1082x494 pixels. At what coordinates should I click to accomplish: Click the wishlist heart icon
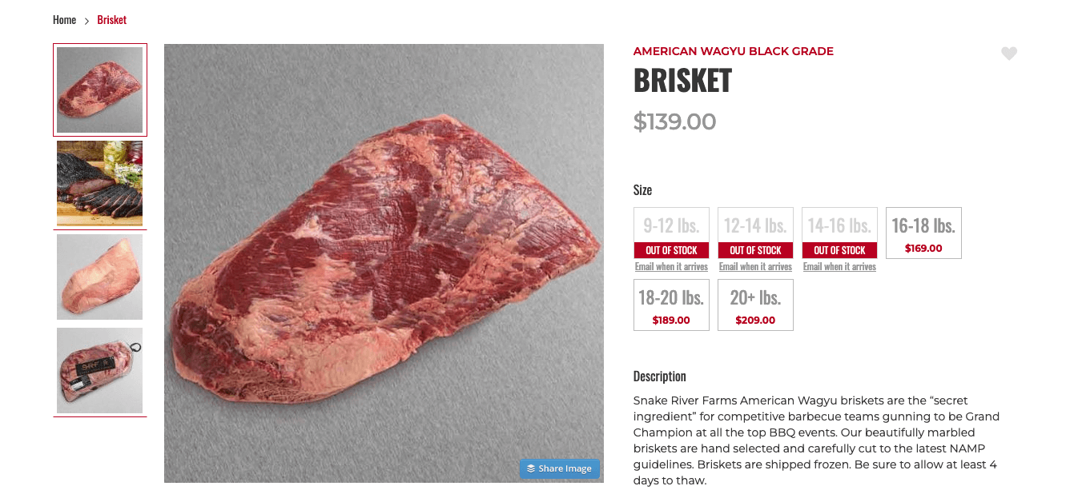pyautogui.click(x=1008, y=54)
